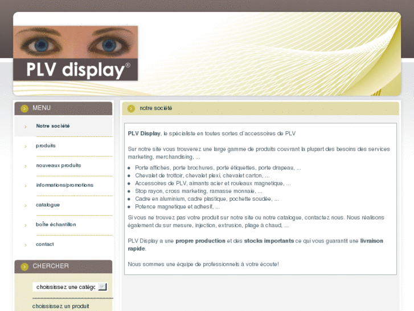Open 'informations/promotions' menu entry
Image resolution: width=414 pixels, height=311 pixels.
pos(65,185)
